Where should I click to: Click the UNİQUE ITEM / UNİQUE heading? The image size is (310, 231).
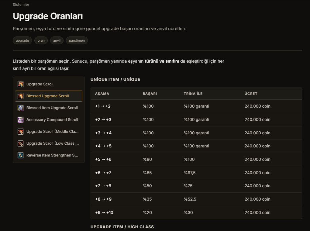(115, 80)
